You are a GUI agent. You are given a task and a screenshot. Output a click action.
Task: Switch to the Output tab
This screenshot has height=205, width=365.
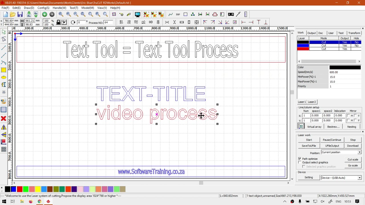311,33
